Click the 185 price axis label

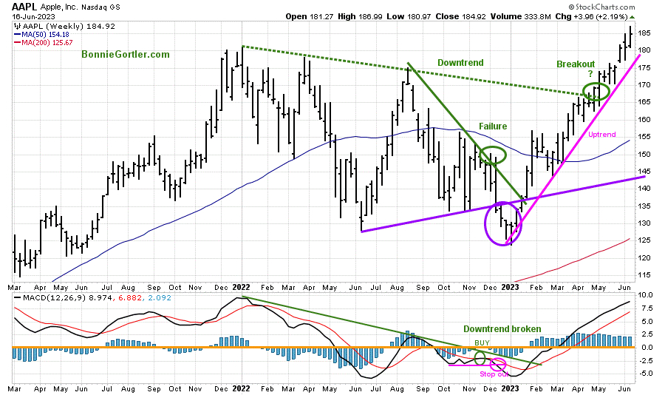644,33
